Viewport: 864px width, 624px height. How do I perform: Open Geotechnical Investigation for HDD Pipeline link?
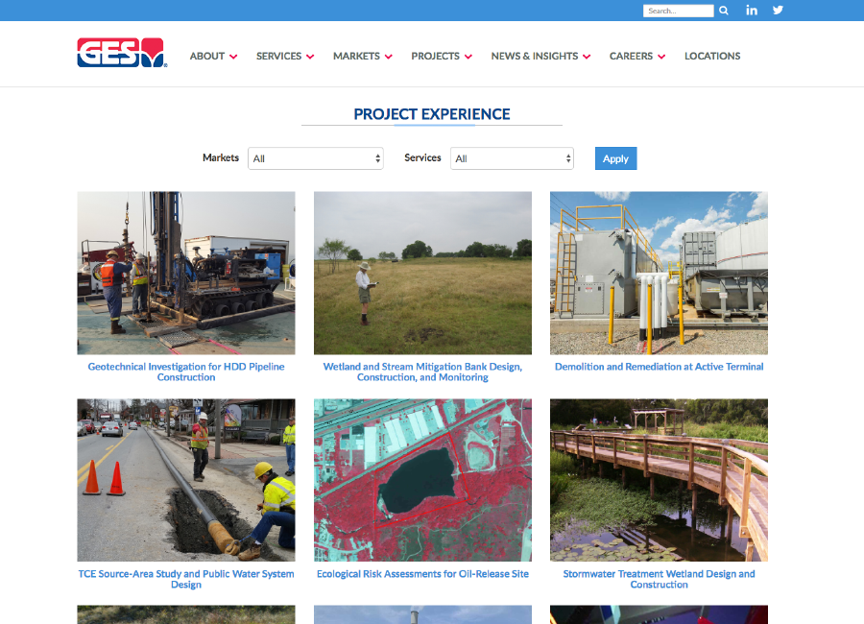pos(186,372)
